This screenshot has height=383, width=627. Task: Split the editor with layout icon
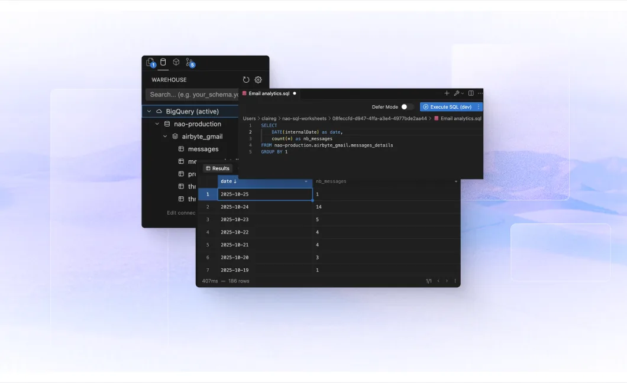471,93
